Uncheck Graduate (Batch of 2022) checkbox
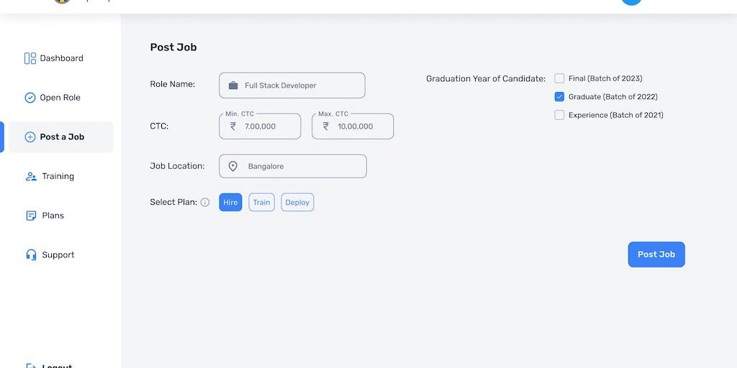Screen dimensions: 737x368 pyautogui.click(x=559, y=96)
